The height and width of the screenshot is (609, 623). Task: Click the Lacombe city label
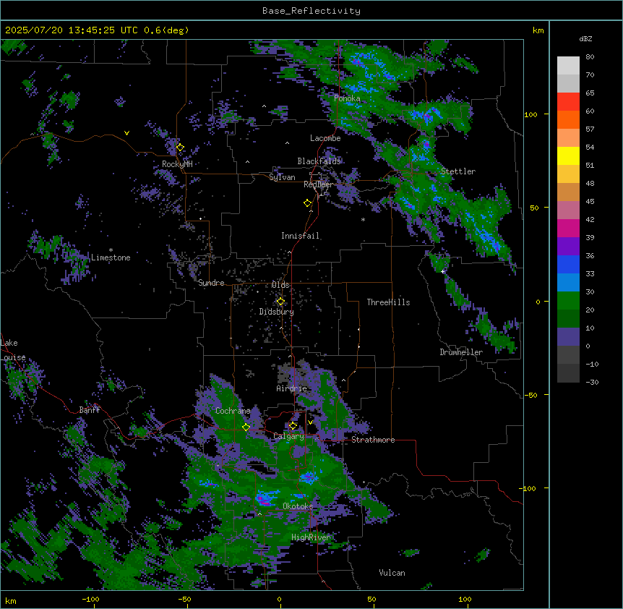(325, 138)
